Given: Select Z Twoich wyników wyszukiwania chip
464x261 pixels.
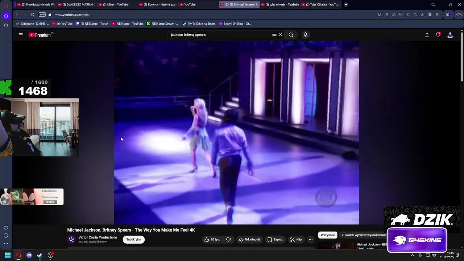Looking at the screenshot, I should click(x=364, y=235).
